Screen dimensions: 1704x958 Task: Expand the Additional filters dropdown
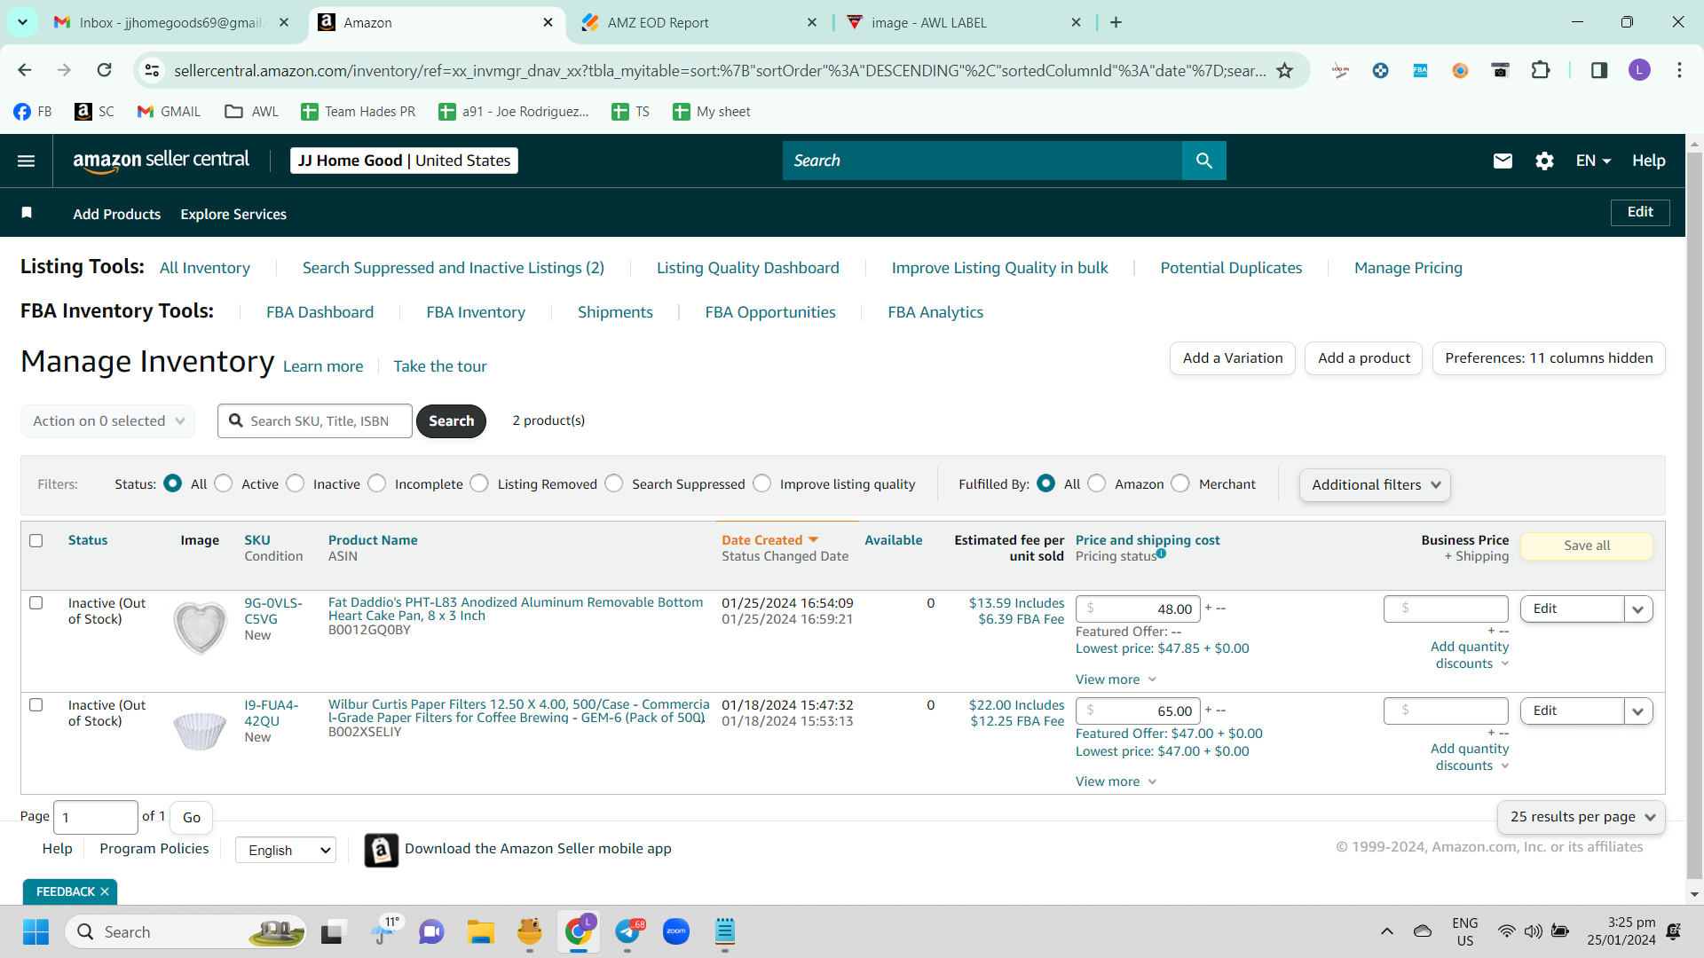coord(1375,485)
